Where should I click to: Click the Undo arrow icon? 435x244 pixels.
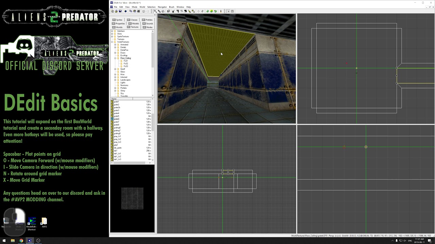coord(144,11)
